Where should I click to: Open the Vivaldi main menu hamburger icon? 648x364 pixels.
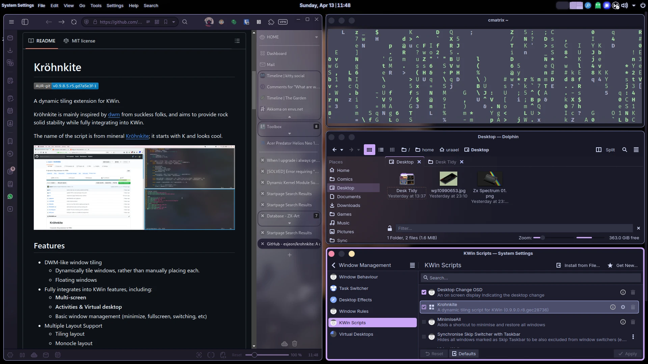click(x=11, y=22)
